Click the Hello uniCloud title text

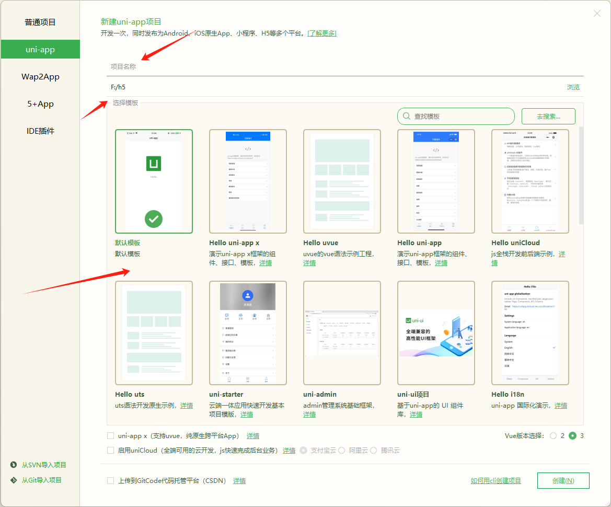pos(515,243)
